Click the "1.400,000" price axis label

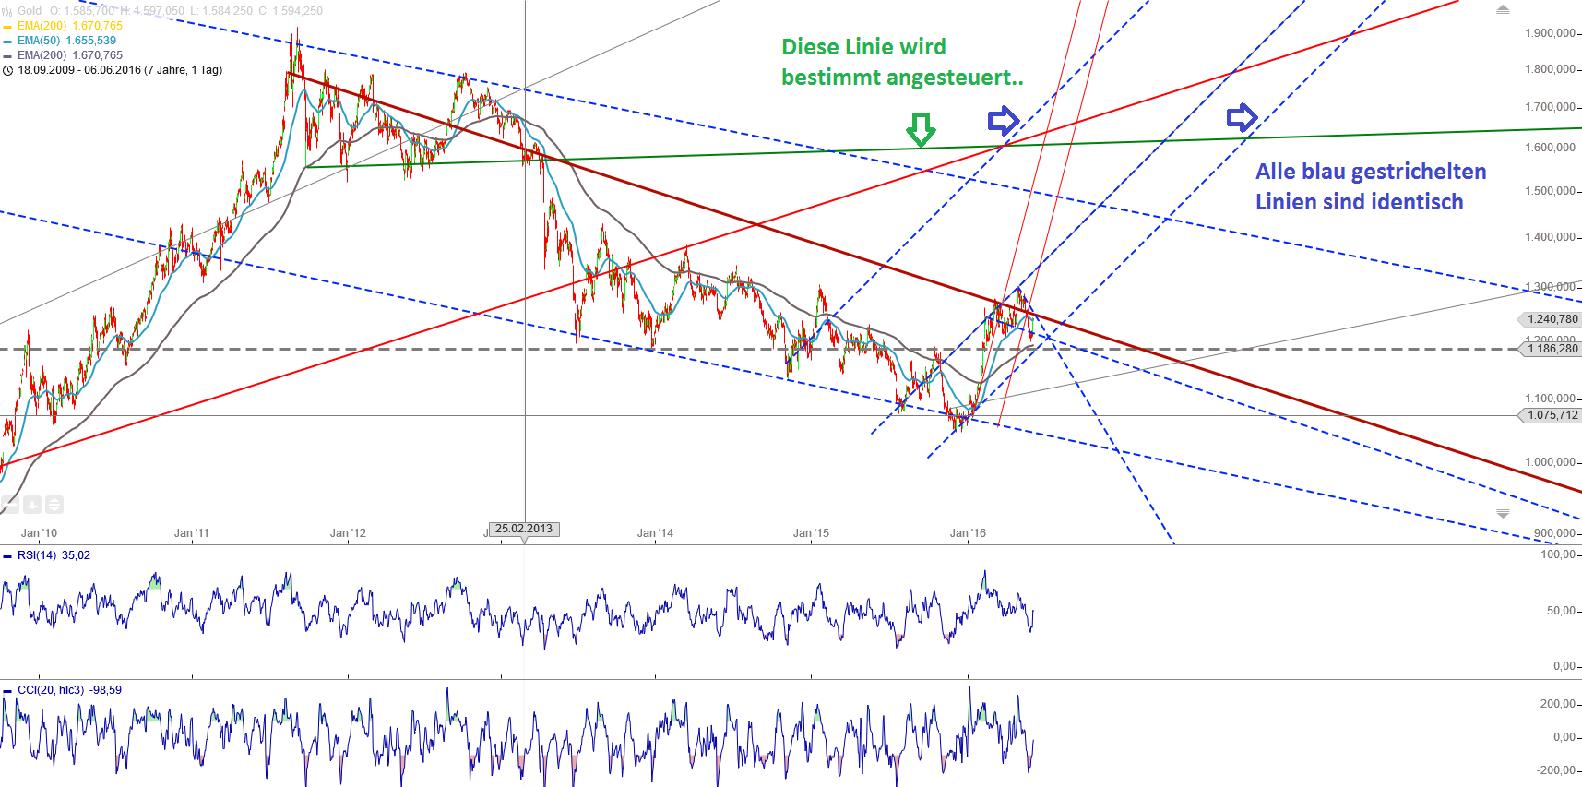tap(1551, 237)
